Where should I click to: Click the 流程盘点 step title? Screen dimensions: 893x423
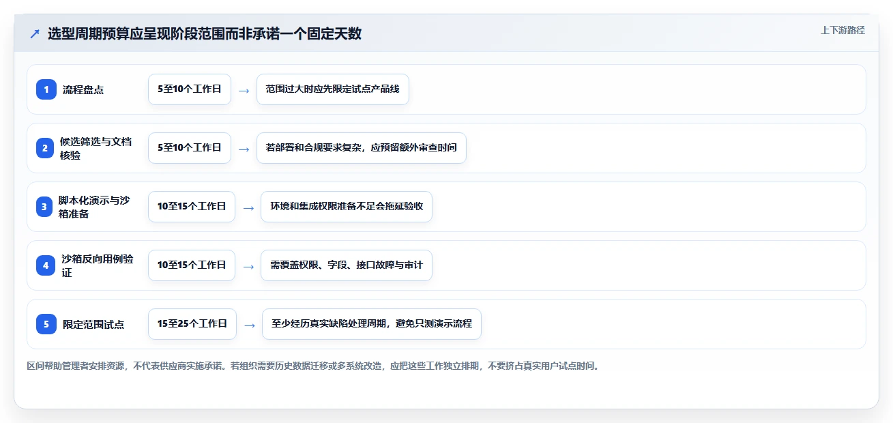coord(83,89)
